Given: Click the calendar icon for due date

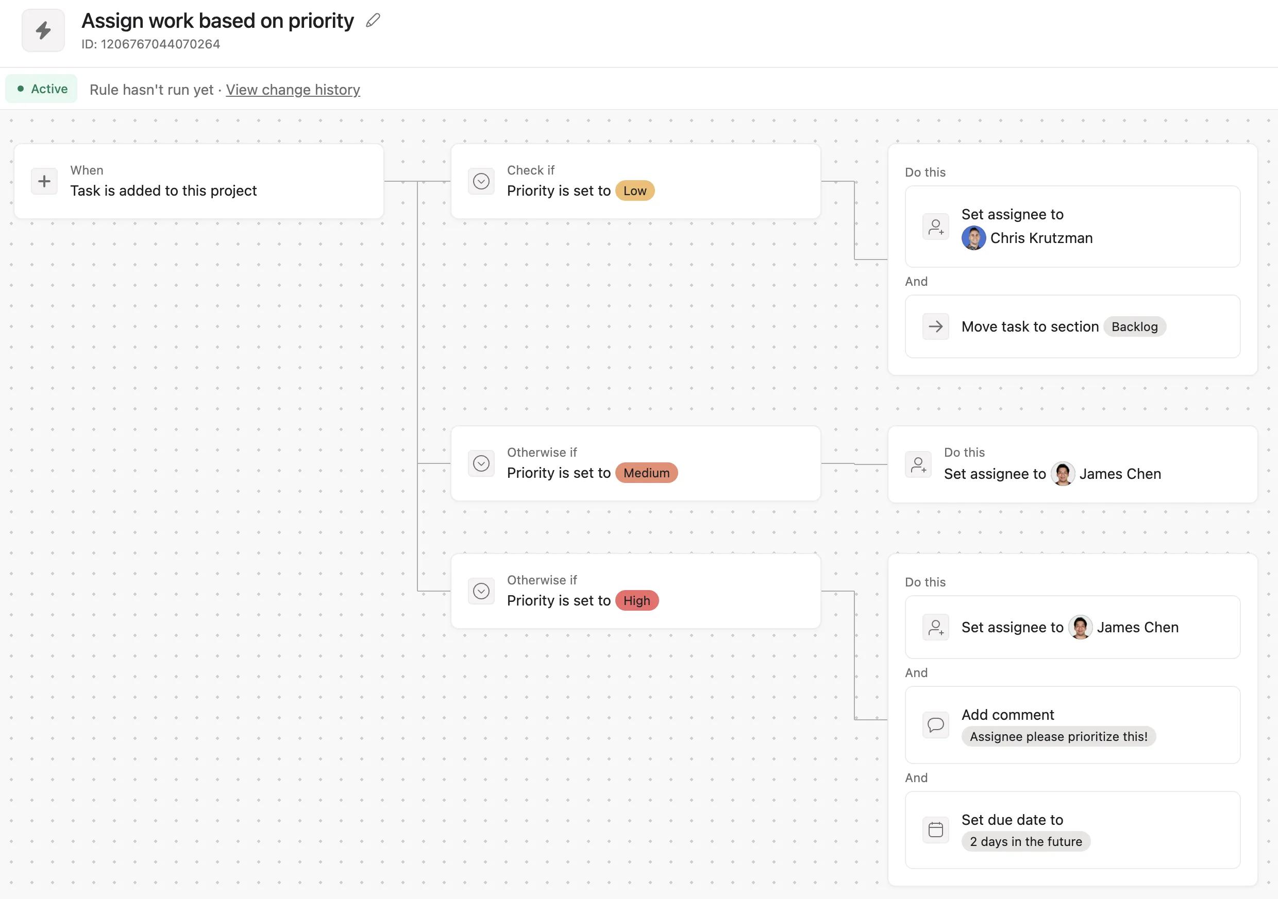Looking at the screenshot, I should [x=936, y=830].
